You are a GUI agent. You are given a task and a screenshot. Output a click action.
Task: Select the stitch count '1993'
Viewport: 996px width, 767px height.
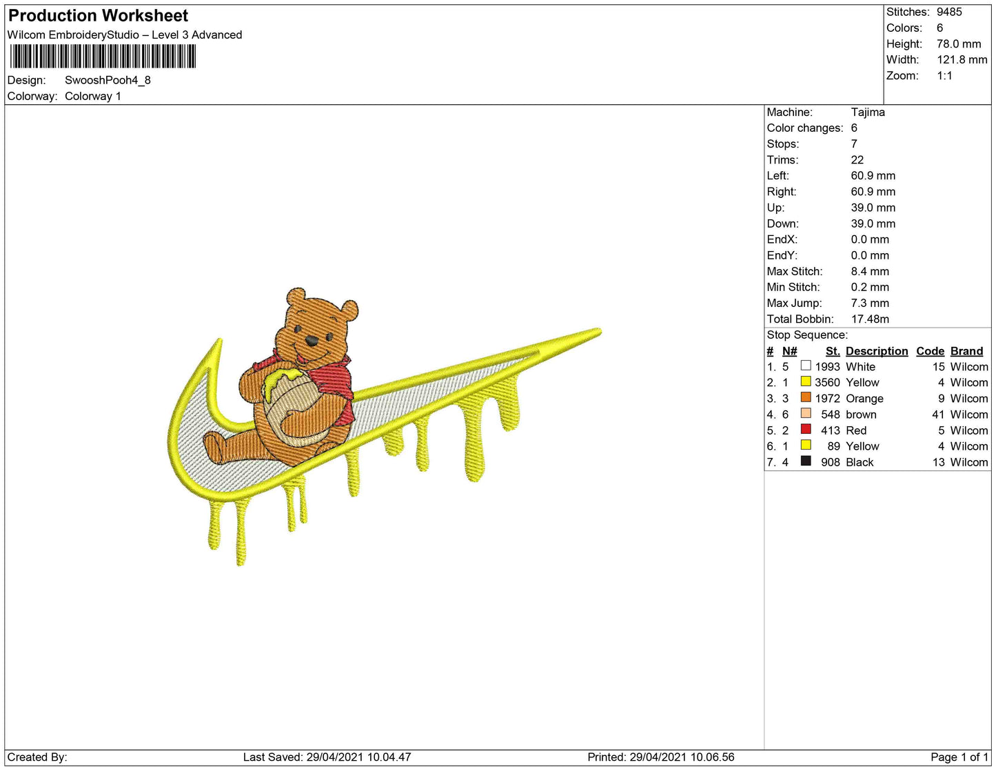pos(827,367)
